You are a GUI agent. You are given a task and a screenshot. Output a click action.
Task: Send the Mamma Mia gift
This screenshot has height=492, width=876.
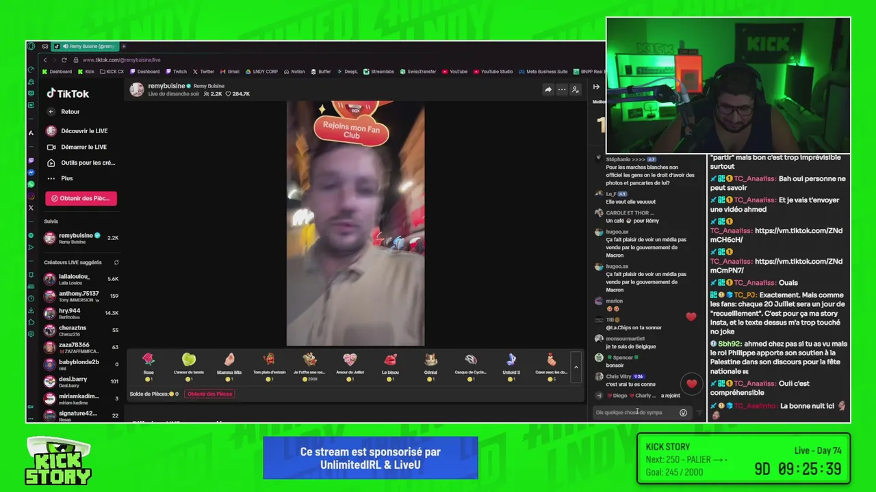pyautogui.click(x=229, y=367)
